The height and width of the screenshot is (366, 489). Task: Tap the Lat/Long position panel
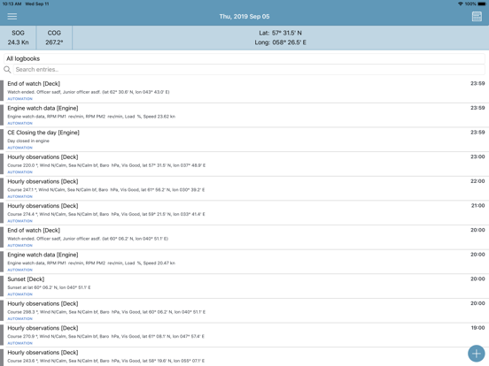280,37
